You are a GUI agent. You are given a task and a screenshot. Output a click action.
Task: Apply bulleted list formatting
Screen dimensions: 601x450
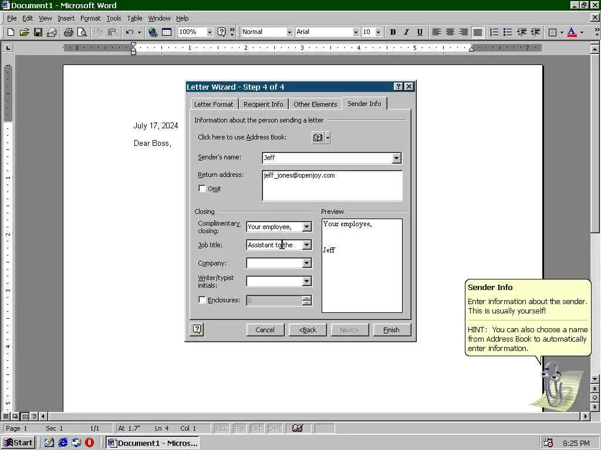pyautogui.click(x=508, y=32)
